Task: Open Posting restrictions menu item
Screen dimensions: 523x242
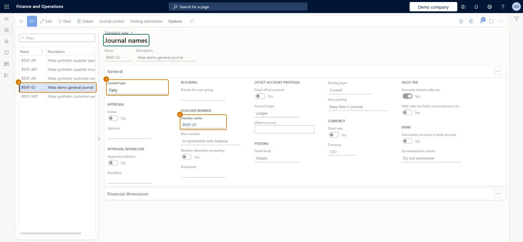Action: (x=146, y=21)
